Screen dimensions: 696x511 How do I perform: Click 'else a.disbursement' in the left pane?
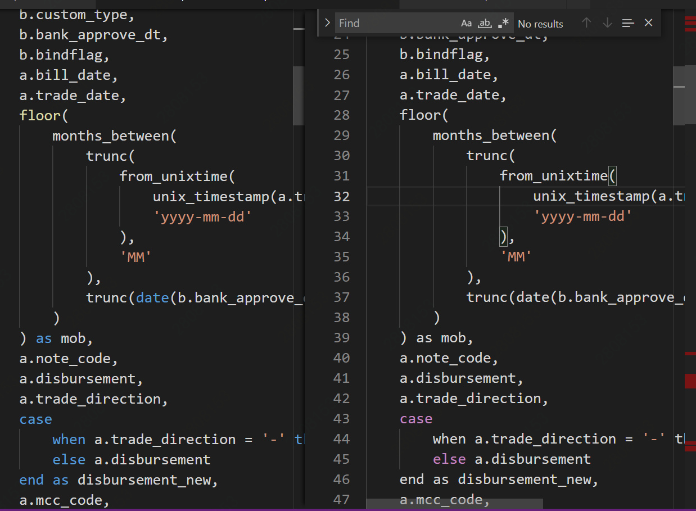pos(132,460)
